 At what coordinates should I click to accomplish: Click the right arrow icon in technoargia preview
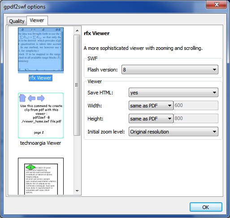pos(41,98)
